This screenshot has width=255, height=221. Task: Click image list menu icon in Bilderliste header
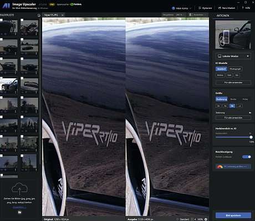tap(39, 16)
